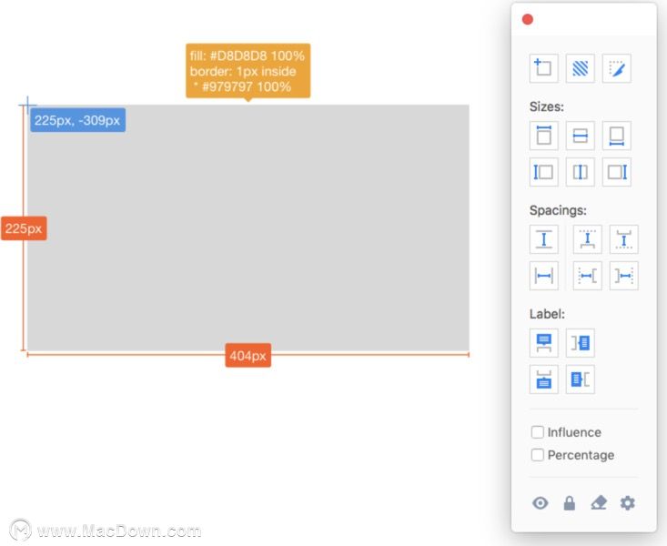Place label below the layer
The image size is (667, 546).
[543, 379]
